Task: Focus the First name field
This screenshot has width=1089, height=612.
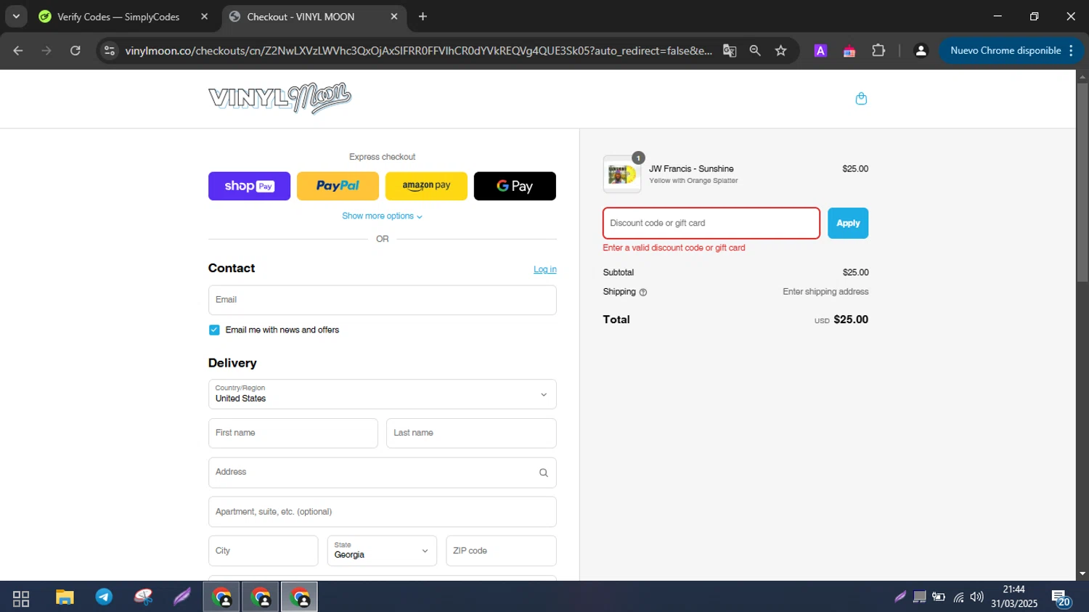Action: coord(293,433)
